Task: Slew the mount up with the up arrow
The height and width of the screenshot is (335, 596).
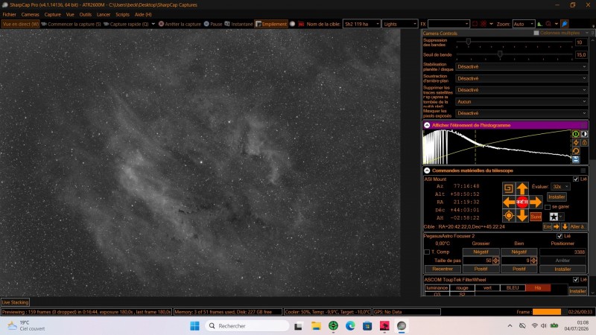Action: click(522, 188)
